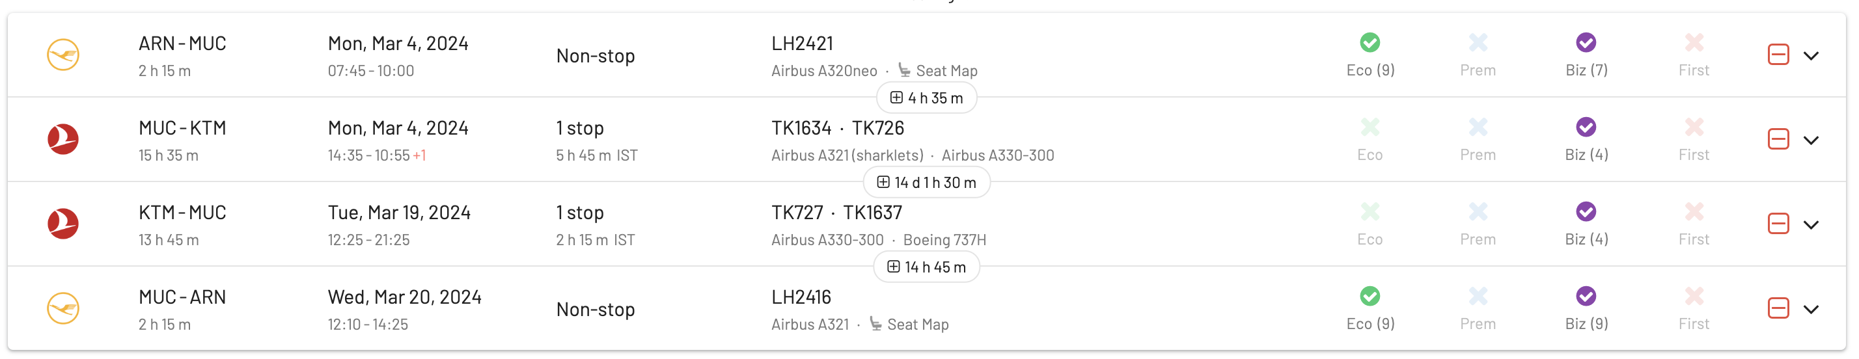The image size is (1859, 359).
Task: Open Seat Map for Airbus A320neo flight
Action: [937, 71]
